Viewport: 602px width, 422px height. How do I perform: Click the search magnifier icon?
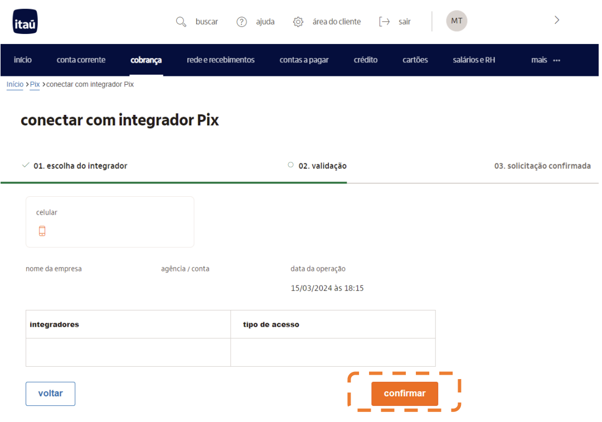coord(181,22)
